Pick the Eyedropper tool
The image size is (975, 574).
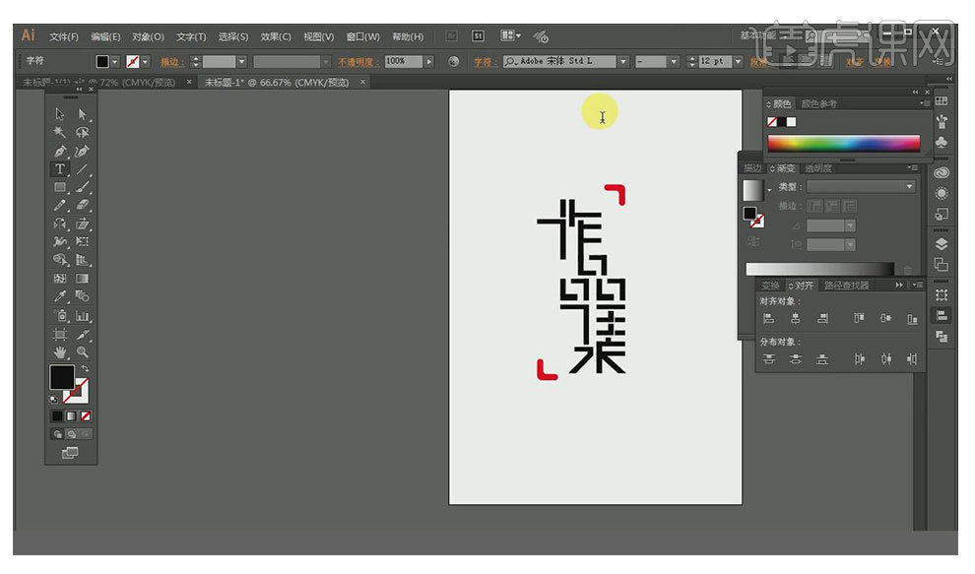(x=60, y=296)
